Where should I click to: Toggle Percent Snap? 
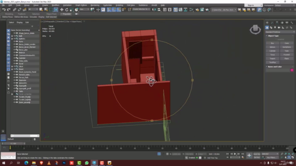(119, 10)
